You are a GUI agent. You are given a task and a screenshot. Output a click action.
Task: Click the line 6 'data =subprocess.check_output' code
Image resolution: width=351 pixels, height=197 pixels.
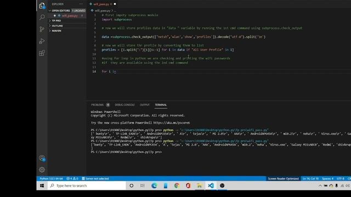pos(183,37)
